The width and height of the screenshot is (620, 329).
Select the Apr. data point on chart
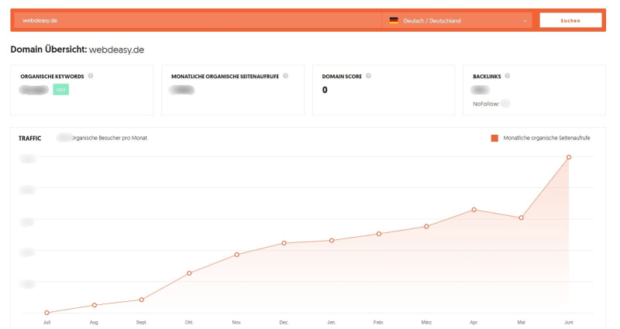[x=474, y=210]
